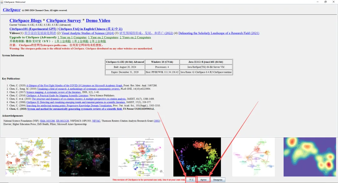
Task: Choose the 2年2台电脑 payment link
Action: [x=98, y=41]
